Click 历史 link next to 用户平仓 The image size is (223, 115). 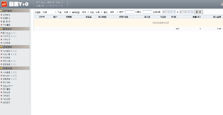point(15,36)
